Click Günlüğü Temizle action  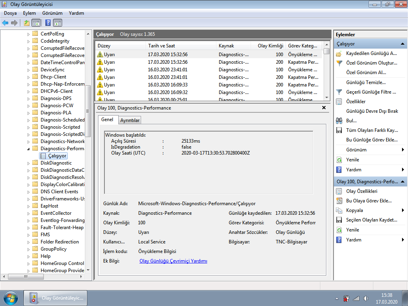coord(366,82)
